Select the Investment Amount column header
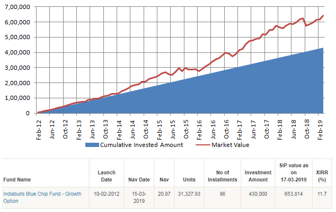The width and height of the screenshot is (336, 212). coord(258,176)
